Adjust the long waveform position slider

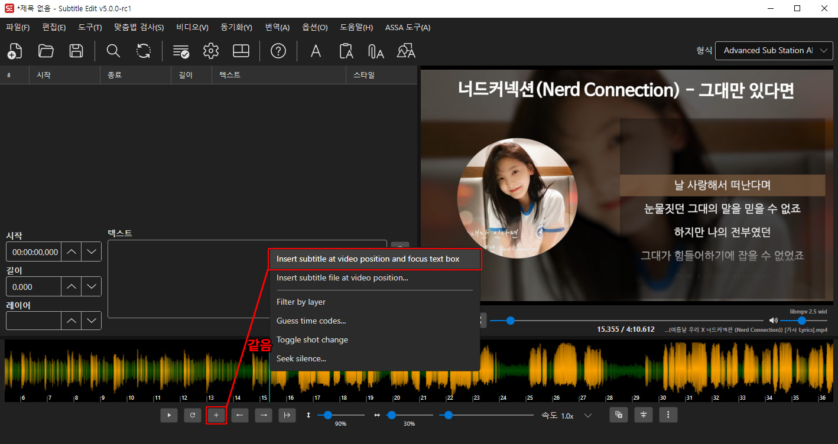coord(486,416)
